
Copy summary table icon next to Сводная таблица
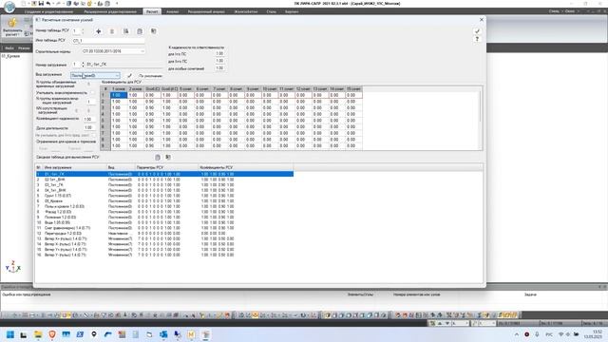pyautogui.click(x=158, y=157)
